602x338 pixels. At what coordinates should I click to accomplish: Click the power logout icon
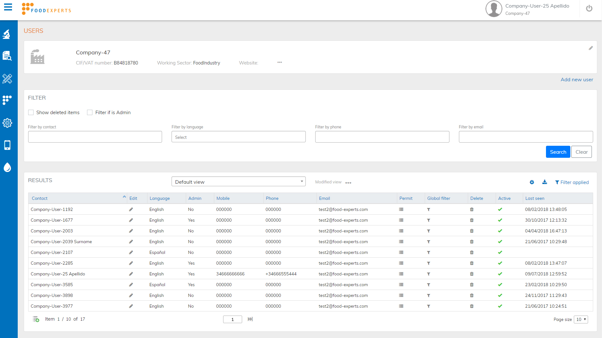point(589,9)
